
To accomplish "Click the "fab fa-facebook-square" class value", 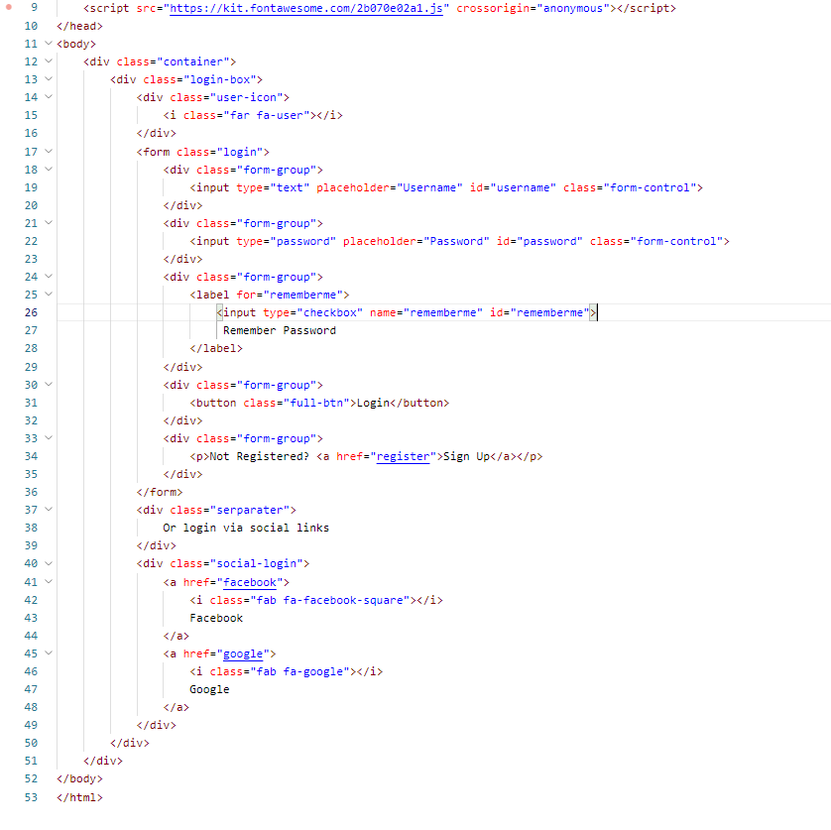I will pos(329,600).
